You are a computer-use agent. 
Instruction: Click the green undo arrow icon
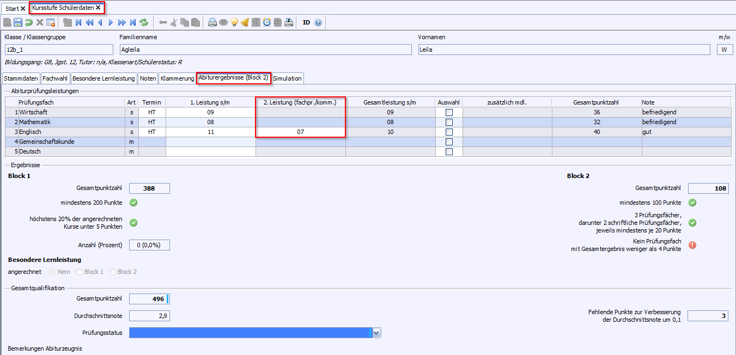[29, 22]
